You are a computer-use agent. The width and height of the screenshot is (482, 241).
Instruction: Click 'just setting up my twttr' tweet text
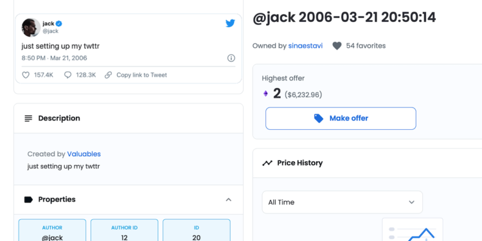pyautogui.click(x=60, y=46)
